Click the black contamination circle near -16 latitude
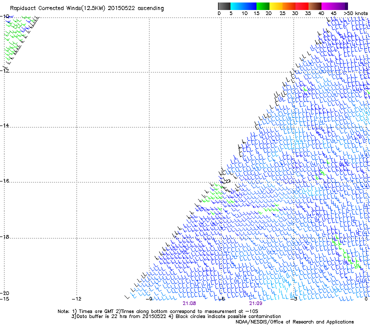The height and width of the screenshot is (325, 370). 228,181
